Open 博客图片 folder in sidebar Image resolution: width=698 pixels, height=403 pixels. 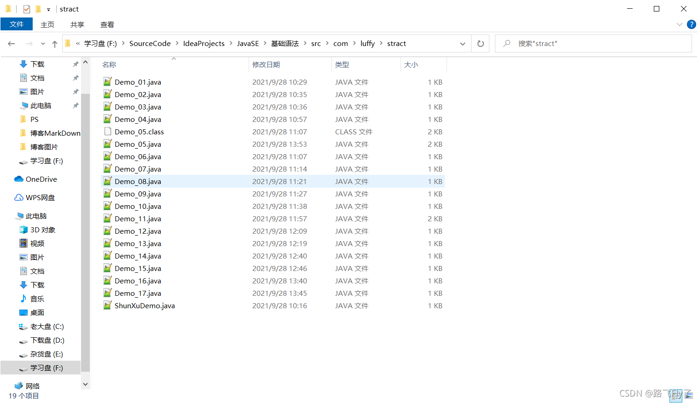point(44,147)
